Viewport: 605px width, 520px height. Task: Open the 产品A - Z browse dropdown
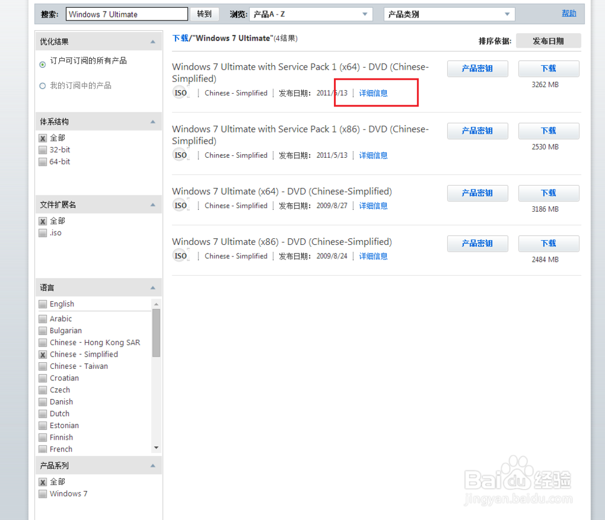[x=311, y=15]
